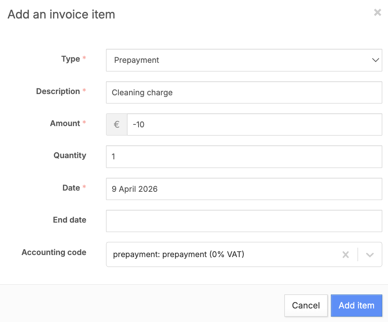The height and width of the screenshot is (322, 388).
Task: Click the Amount field label
Action: (65, 123)
